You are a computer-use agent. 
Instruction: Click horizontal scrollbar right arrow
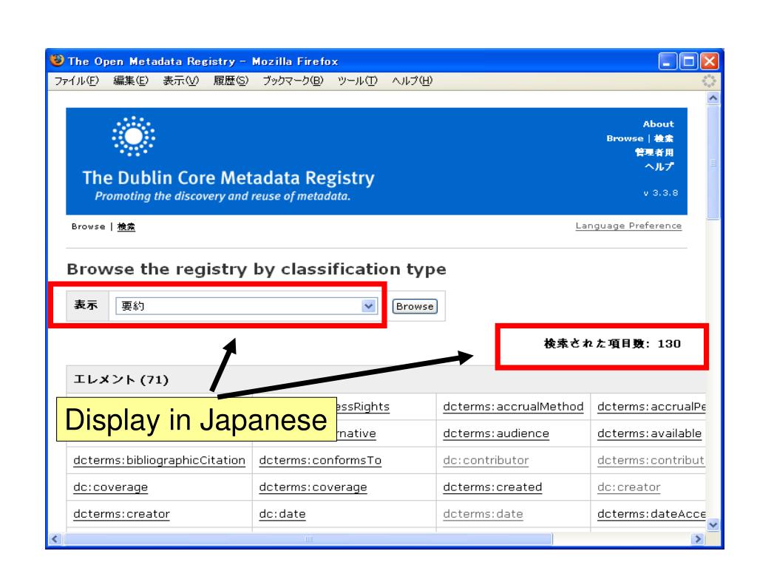tap(698, 539)
